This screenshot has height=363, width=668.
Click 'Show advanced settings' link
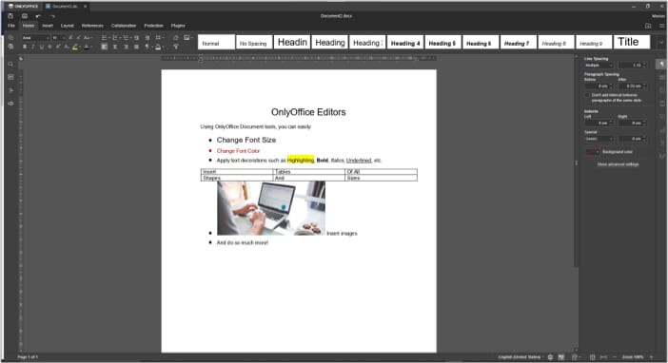tap(618, 164)
